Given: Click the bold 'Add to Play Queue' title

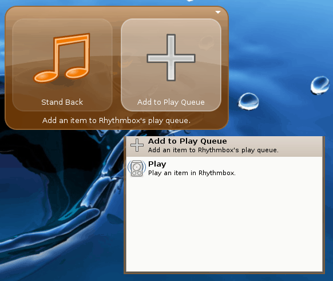Looking at the screenshot, I should (188, 141).
